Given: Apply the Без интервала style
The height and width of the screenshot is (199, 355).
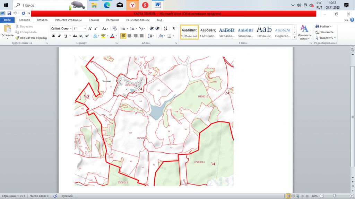Looking at the screenshot, I should pos(208,32).
